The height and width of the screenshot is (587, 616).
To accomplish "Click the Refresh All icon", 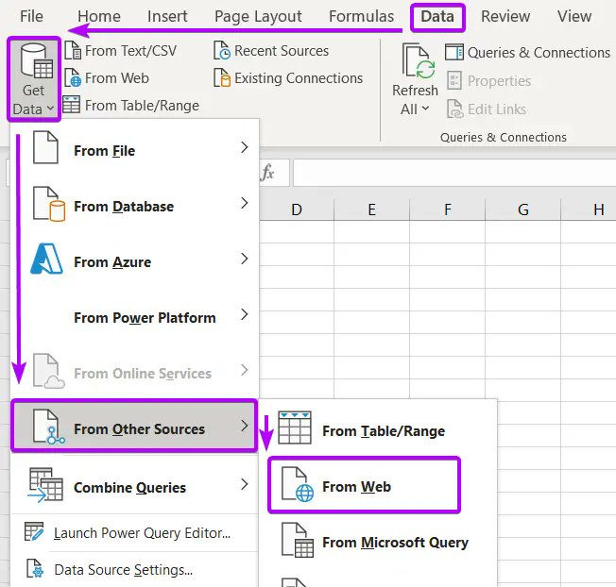I will [419, 61].
